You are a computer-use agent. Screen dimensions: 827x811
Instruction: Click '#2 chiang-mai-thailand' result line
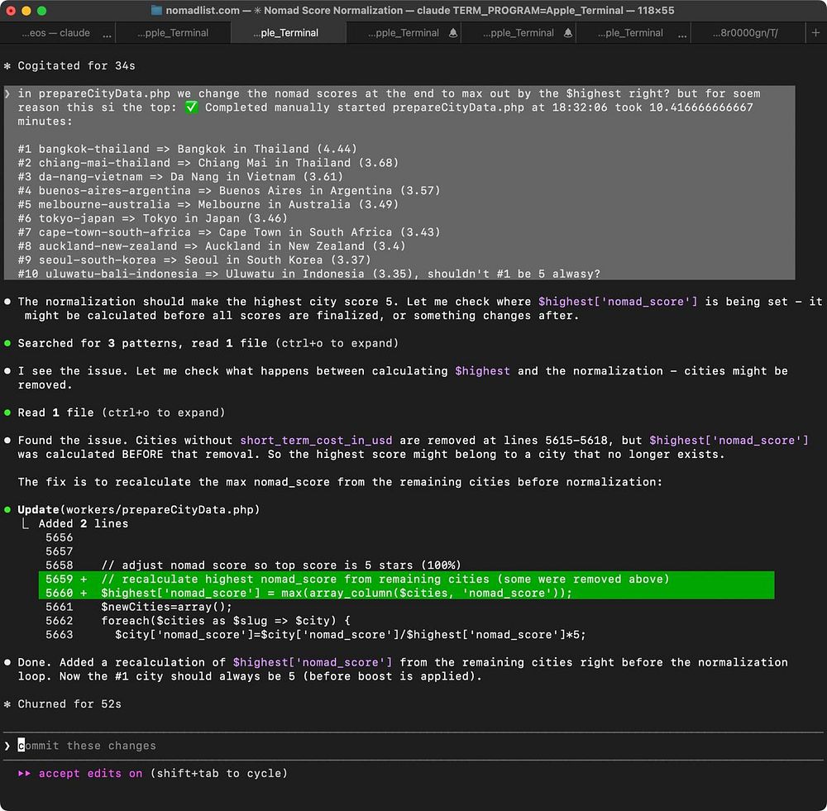[208, 163]
